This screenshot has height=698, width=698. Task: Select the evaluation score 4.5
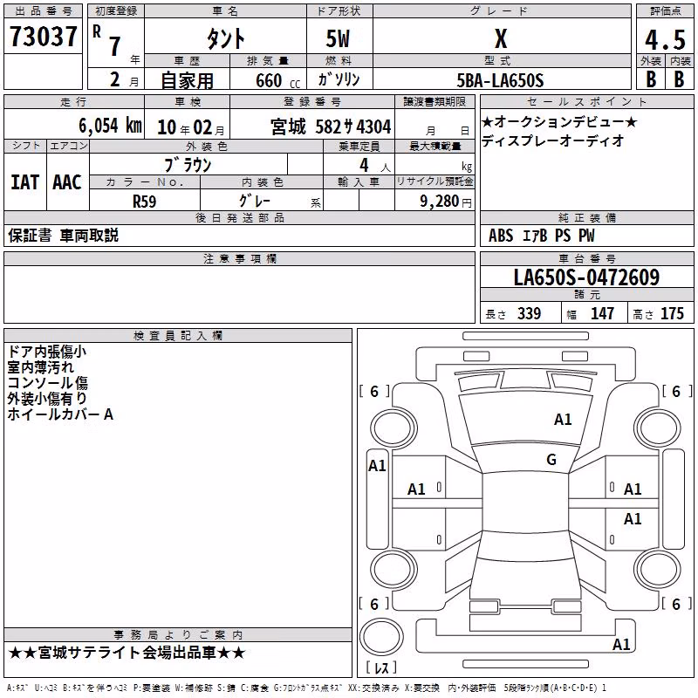click(665, 40)
